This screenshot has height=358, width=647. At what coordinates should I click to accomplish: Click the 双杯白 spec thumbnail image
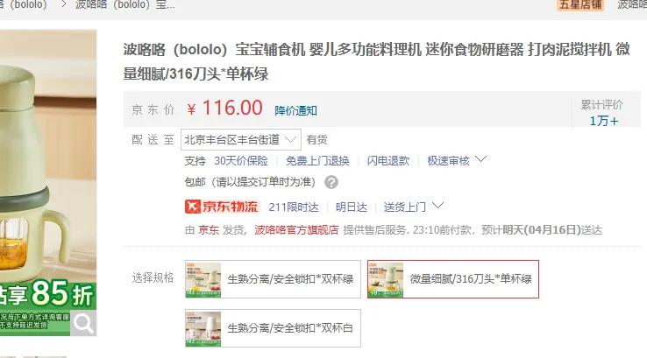pyautogui.click(x=203, y=328)
